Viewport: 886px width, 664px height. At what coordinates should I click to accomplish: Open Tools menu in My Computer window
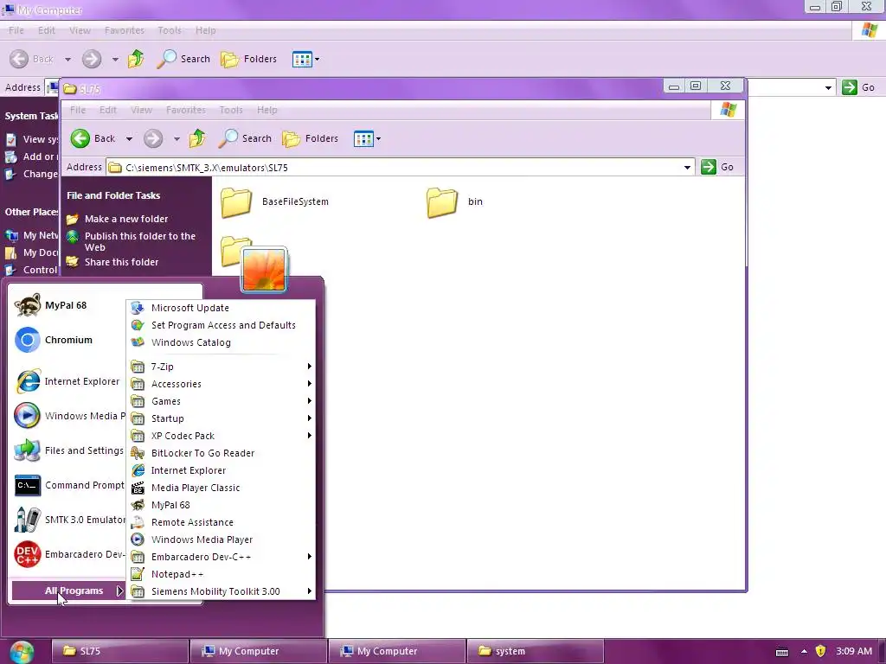pyautogui.click(x=170, y=30)
